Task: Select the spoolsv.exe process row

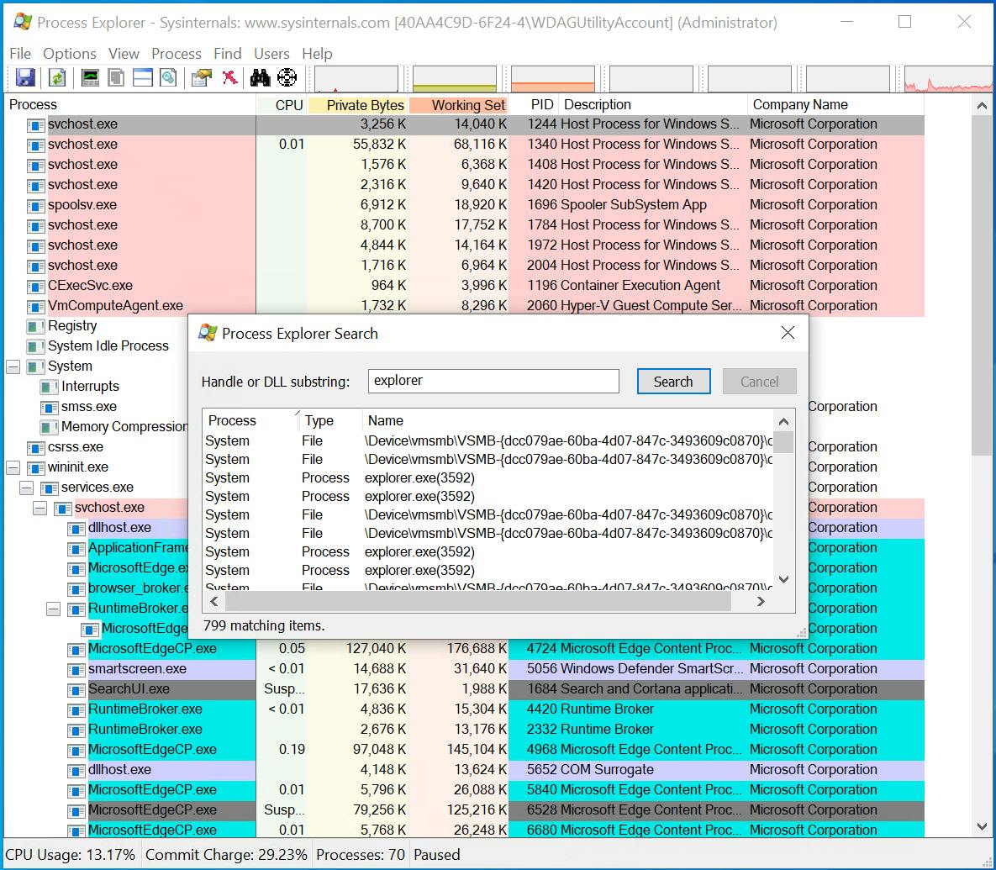Action: 82,205
